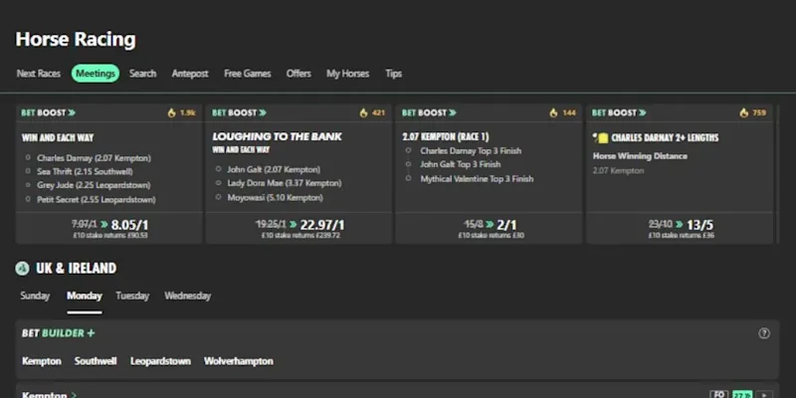
Task: Click Lady Dora Mae (3.37 Kempton) selection
Action: tap(285, 183)
